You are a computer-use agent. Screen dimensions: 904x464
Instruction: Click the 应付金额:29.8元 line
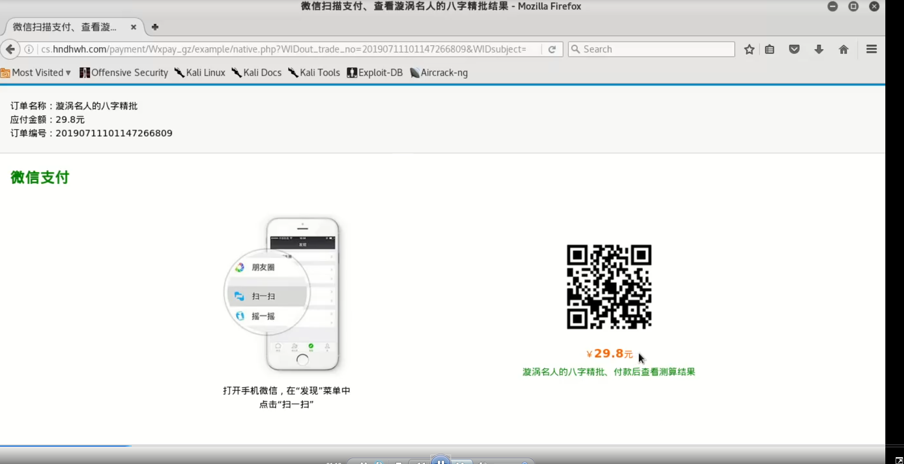(47, 119)
